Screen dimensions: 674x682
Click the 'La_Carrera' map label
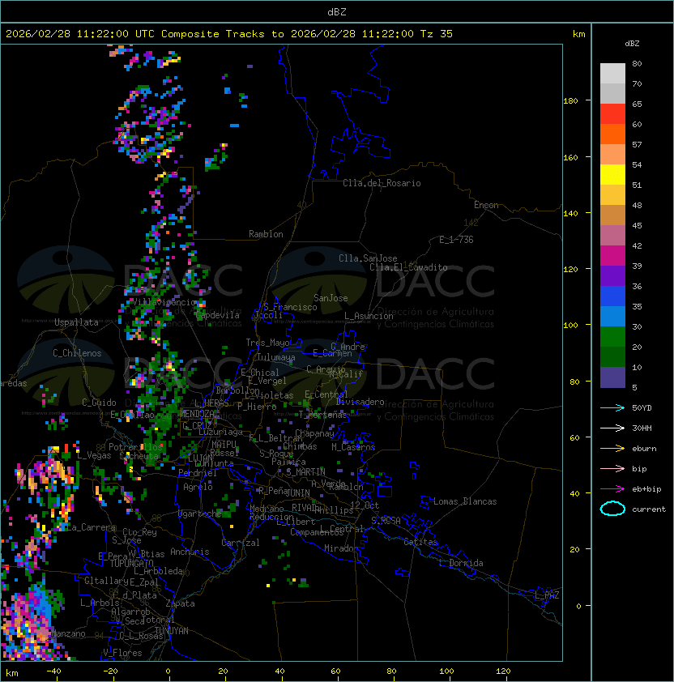point(91,527)
